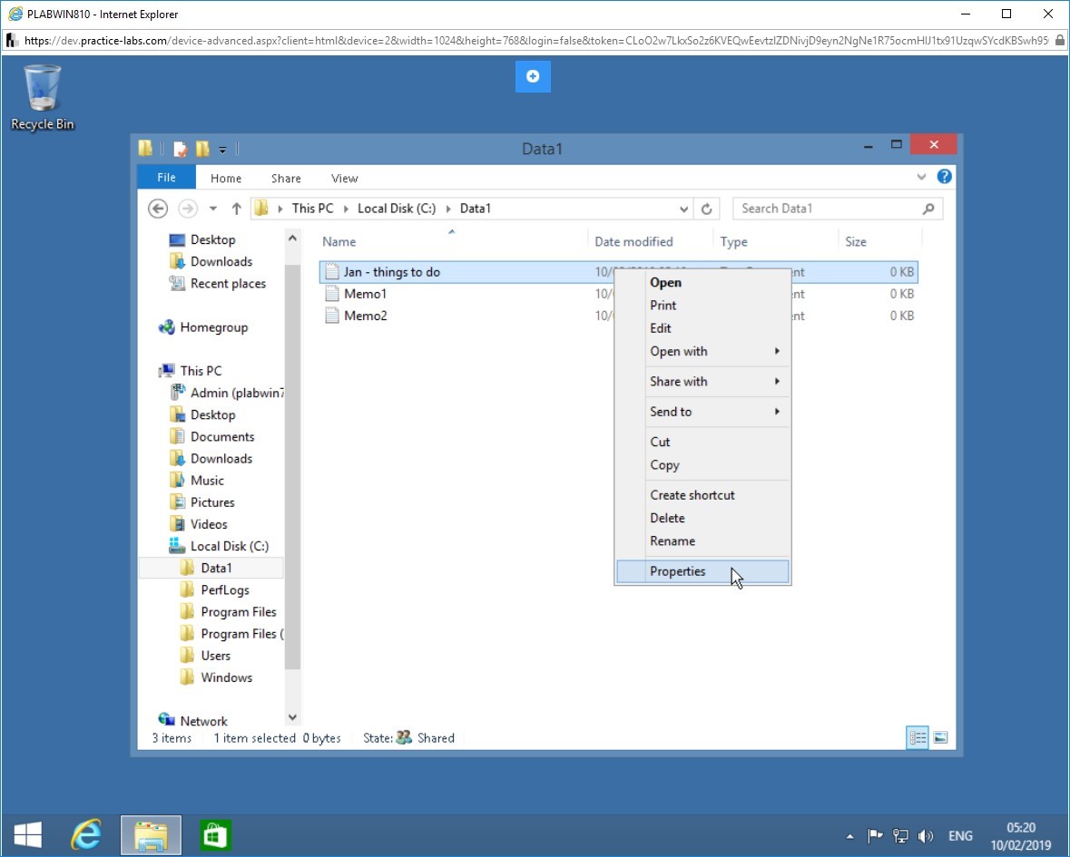1070x857 pixels.
Task: Choose Edit in the context menu
Action: 702,328
